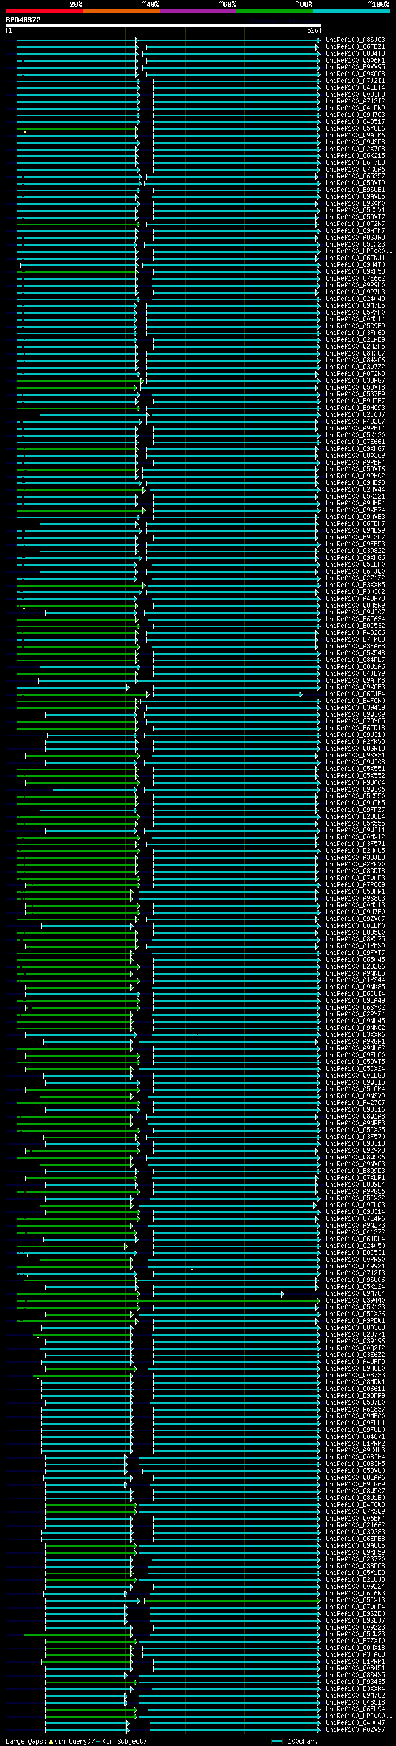Select label UniRef100_Q39439
Image resolution: width=396 pixels, height=1746 pixels.
tap(355, 707)
